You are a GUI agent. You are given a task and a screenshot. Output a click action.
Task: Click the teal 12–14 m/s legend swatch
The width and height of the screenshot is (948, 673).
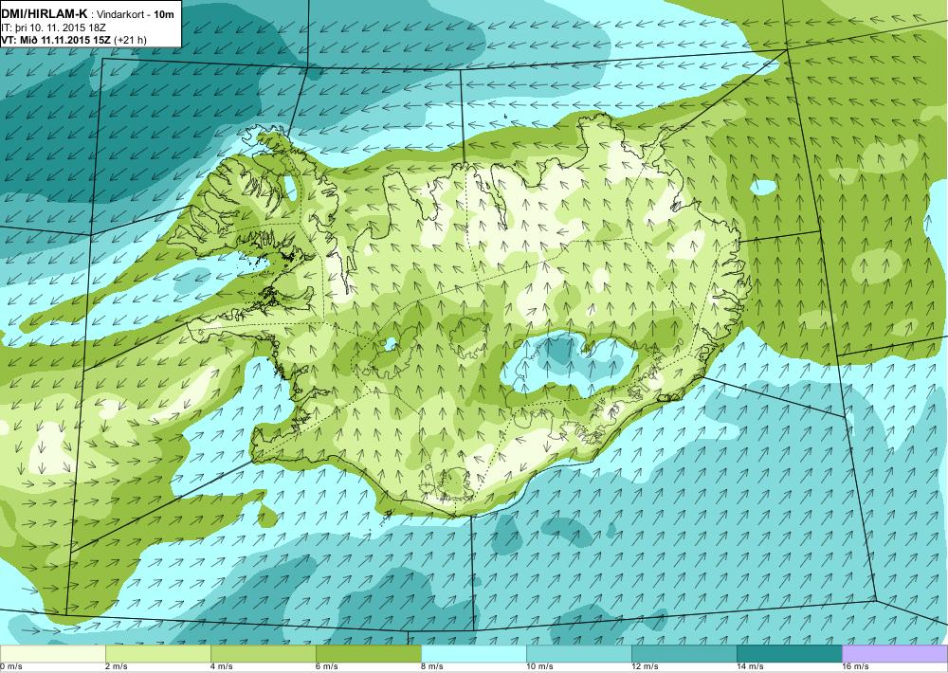pos(684,654)
